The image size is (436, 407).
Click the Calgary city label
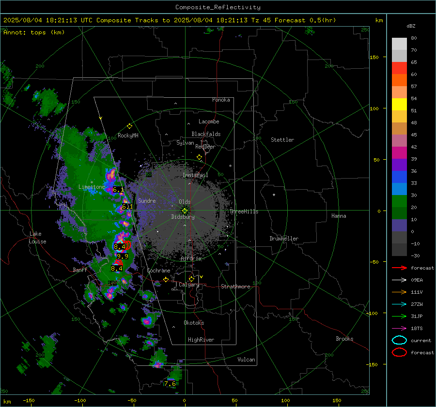tap(189, 285)
